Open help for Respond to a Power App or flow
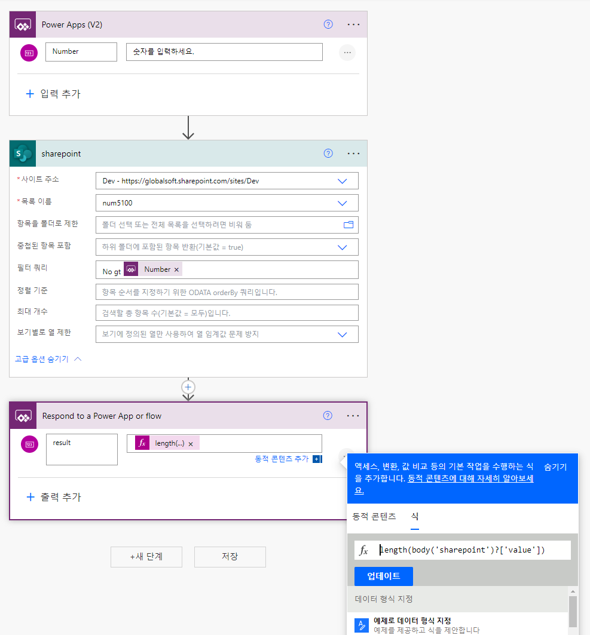 point(328,416)
